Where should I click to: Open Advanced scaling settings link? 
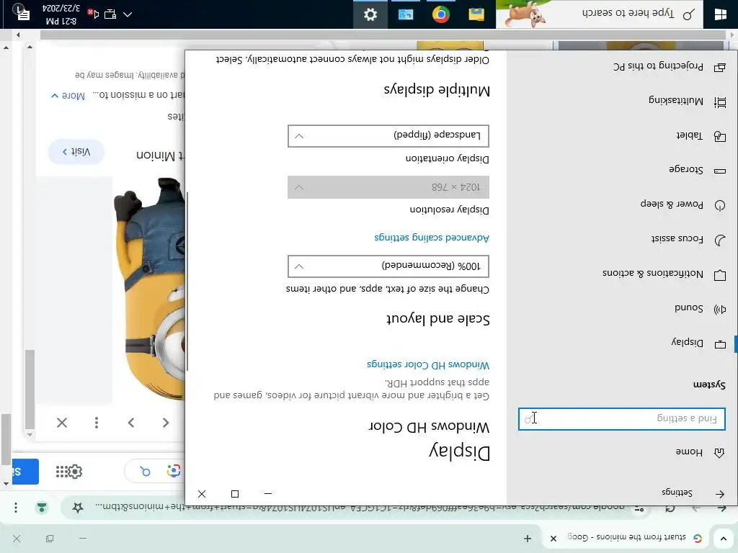coord(432,238)
